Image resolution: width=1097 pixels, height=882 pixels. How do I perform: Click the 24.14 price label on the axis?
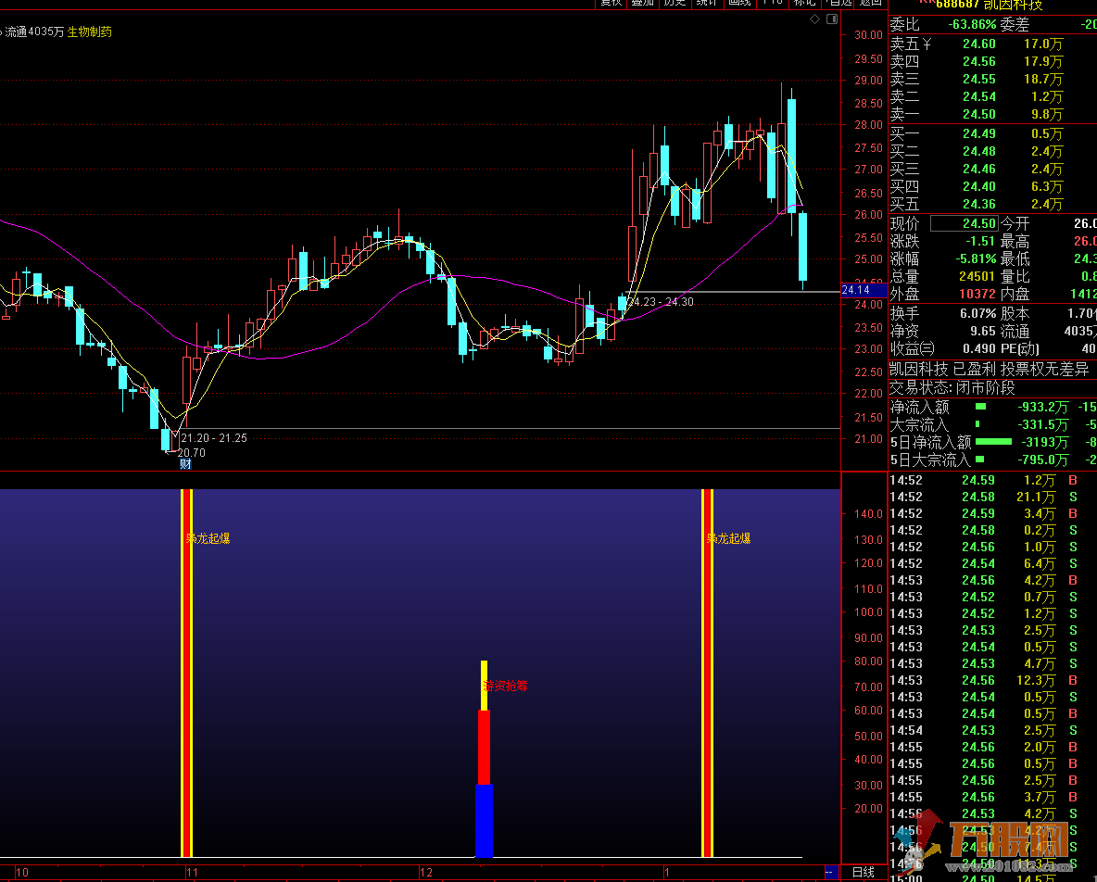[x=854, y=290]
